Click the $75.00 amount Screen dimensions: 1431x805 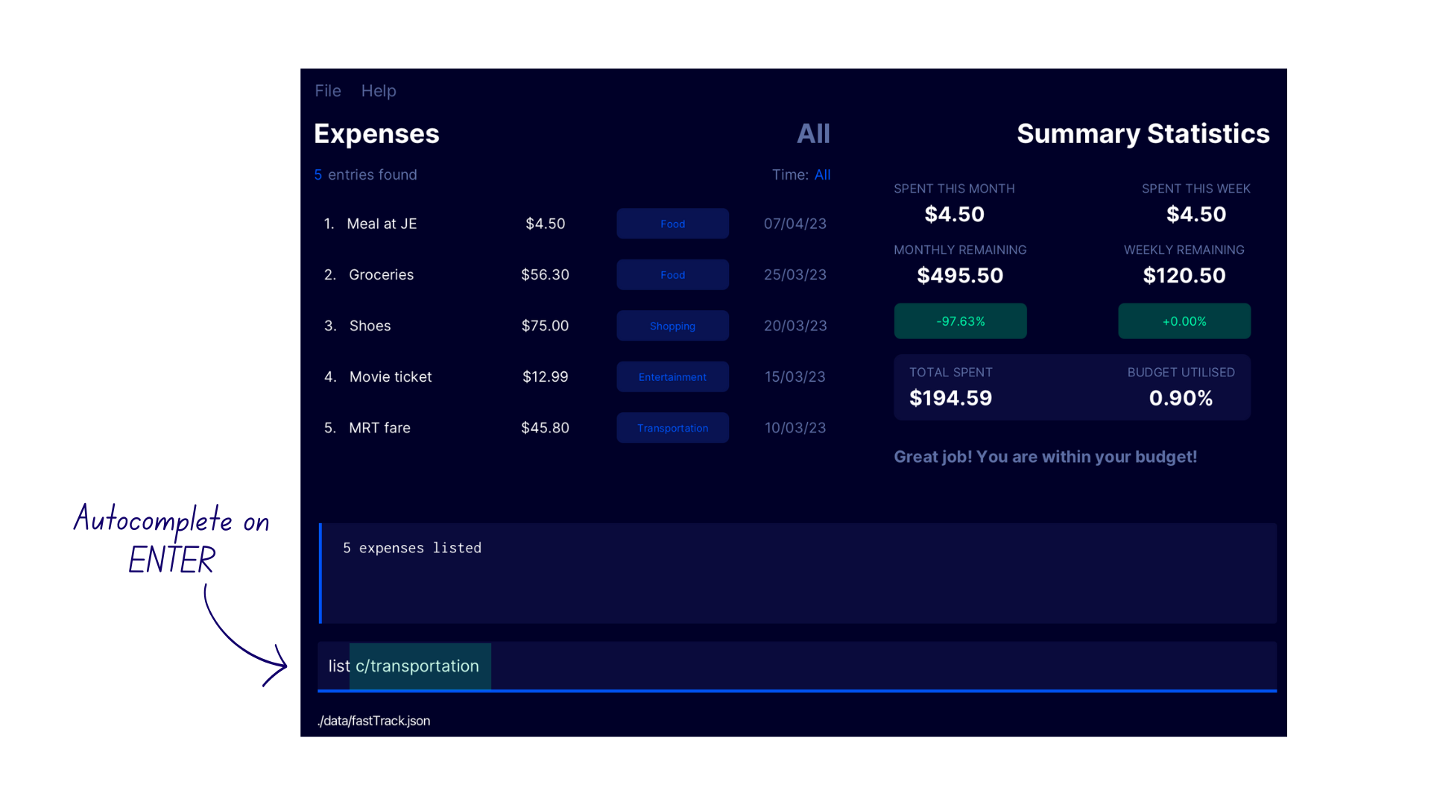(545, 326)
